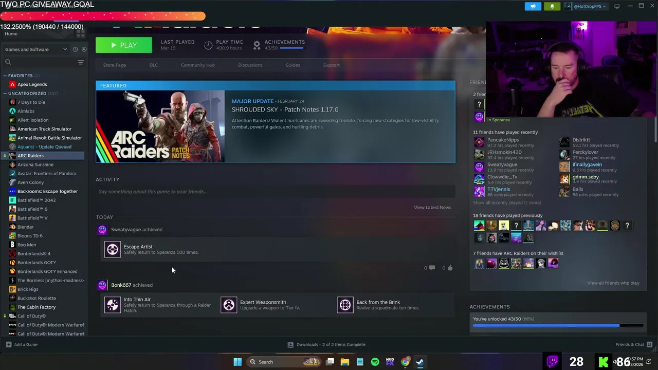Click the activity status text field
Viewport: 658px width, 370px height.
click(x=276, y=192)
